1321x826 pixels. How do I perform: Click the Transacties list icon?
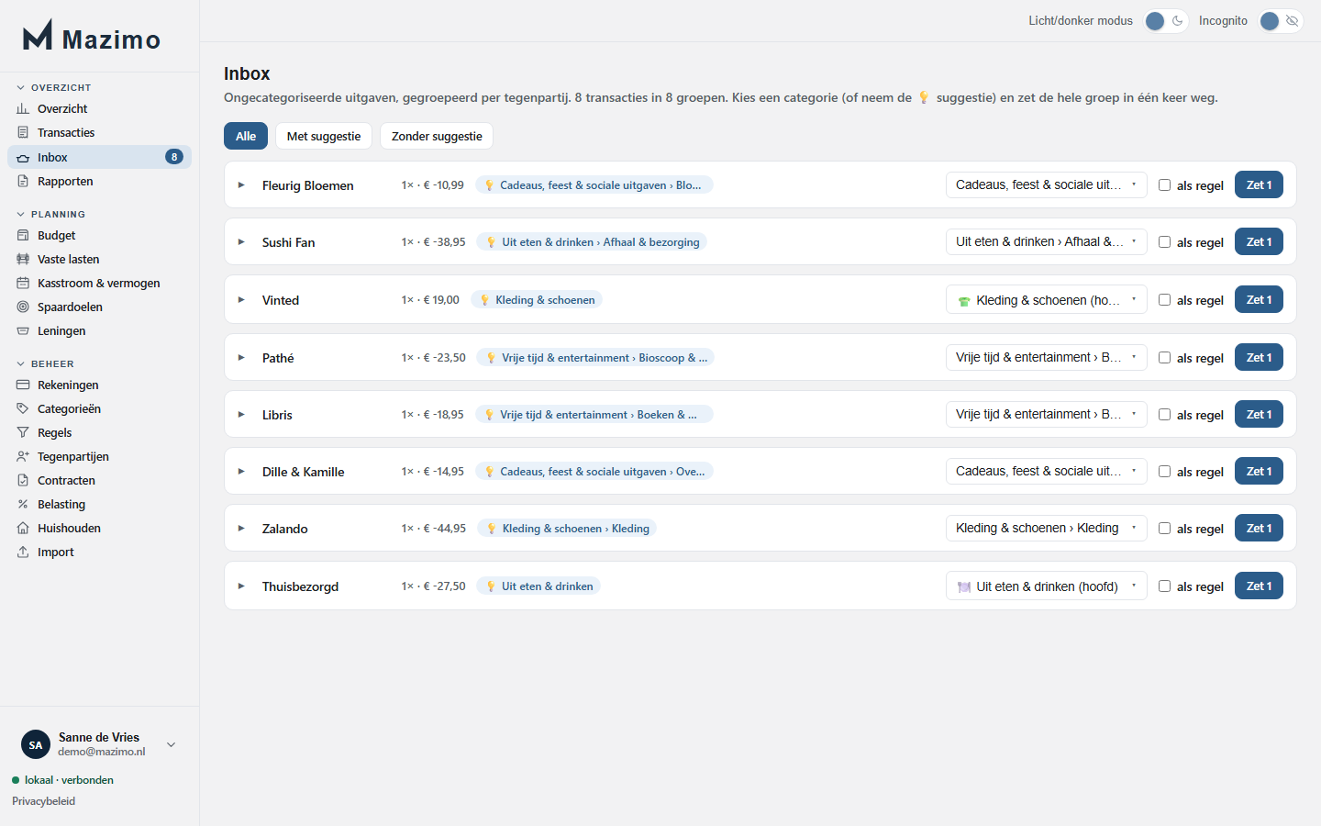click(23, 132)
